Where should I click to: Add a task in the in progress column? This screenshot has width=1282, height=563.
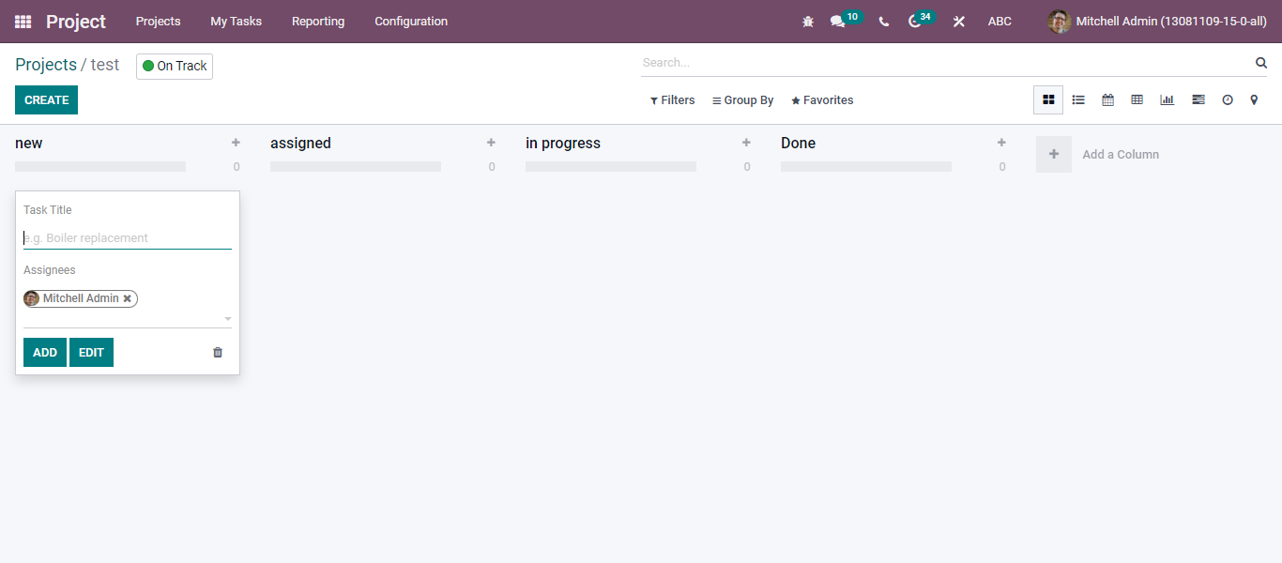pyautogui.click(x=746, y=143)
